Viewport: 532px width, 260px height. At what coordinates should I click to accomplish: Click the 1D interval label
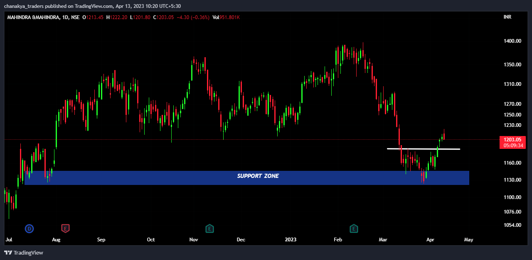64,17
